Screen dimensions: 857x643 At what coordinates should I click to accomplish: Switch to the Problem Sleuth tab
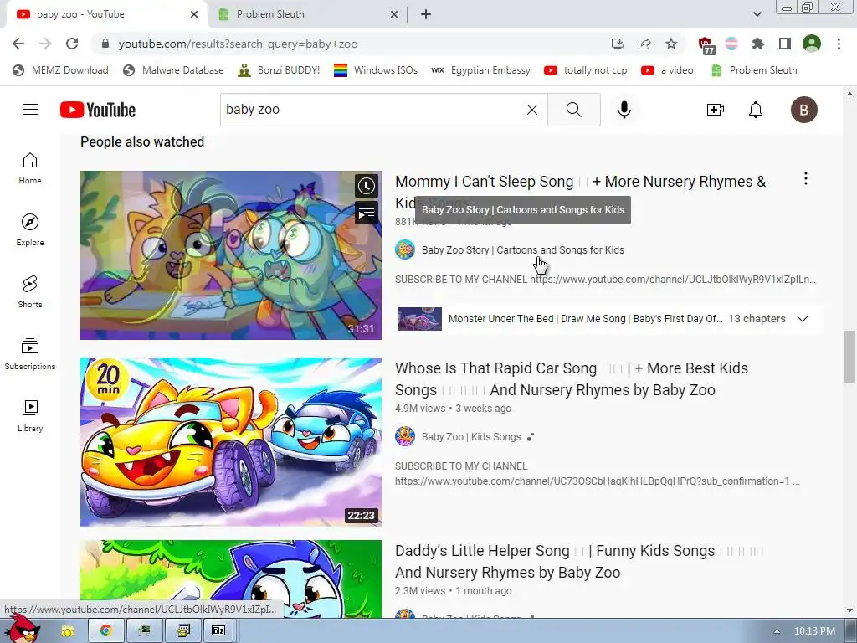tap(305, 14)
